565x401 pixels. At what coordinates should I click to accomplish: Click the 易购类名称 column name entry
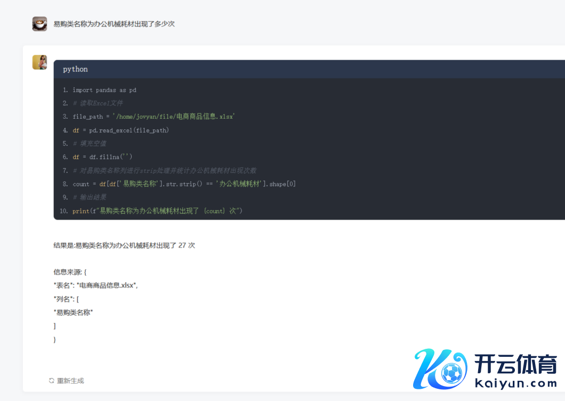[74, 313]
